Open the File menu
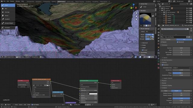 5,1
